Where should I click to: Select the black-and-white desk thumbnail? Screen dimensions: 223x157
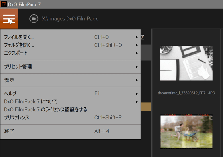tap(186, 63)
